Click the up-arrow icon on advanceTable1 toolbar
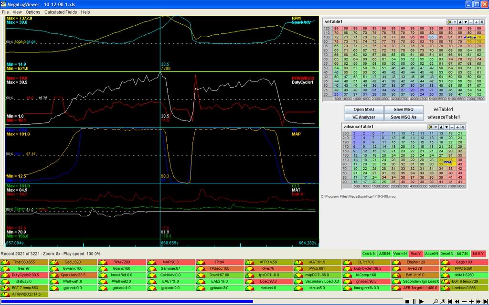Image resolution: width=489 pixels, height=305 pixels. [441, 127]
